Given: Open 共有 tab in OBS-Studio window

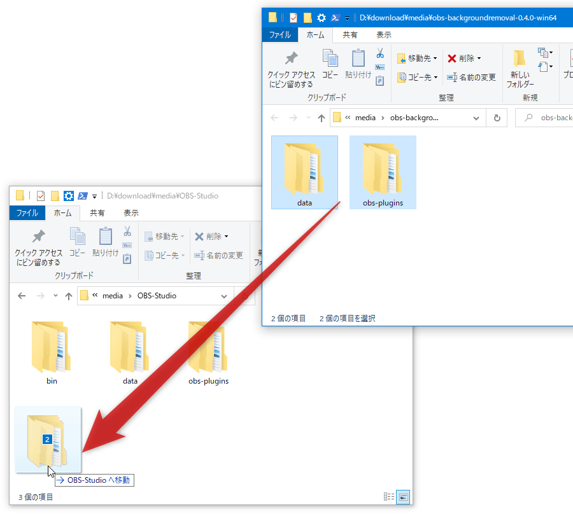Looking at the screenshot, I should coord(97,213).
